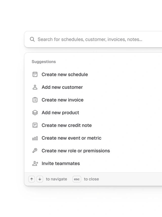Click the layers icon beside Add new product
162x217 pixels.
click(35, 113)
